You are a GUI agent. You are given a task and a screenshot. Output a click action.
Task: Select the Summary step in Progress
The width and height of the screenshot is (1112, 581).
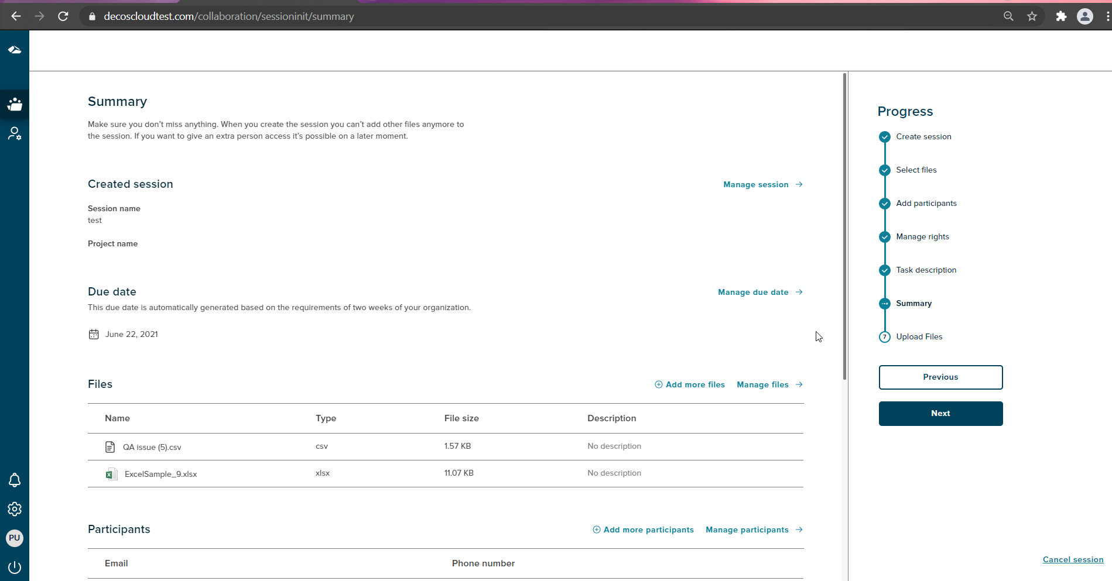pyautogui.click(x=914, y=304)
